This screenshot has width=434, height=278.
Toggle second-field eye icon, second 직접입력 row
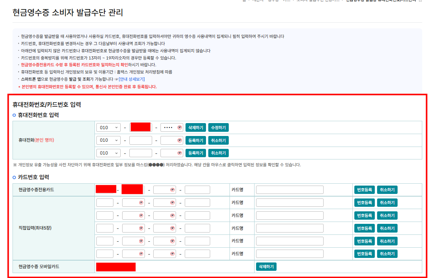click(141, 216)
